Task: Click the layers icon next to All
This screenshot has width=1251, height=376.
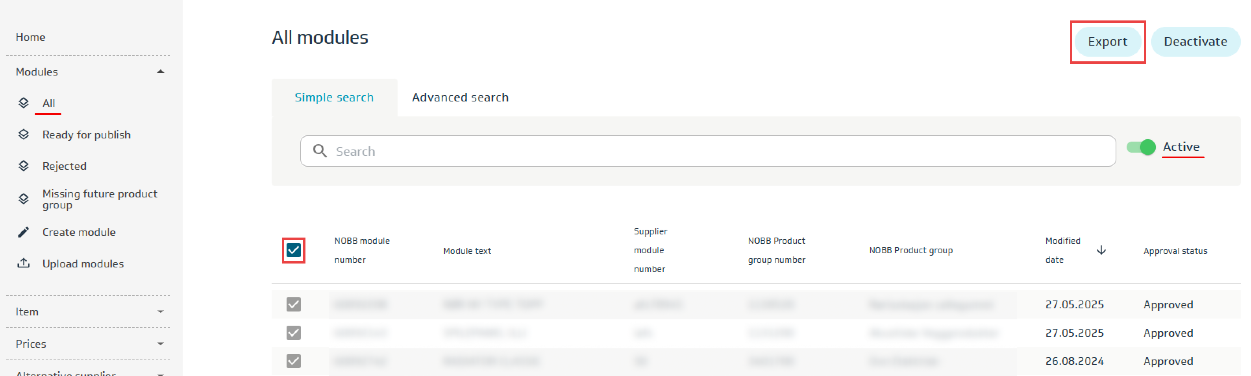Action: [23, 103]
